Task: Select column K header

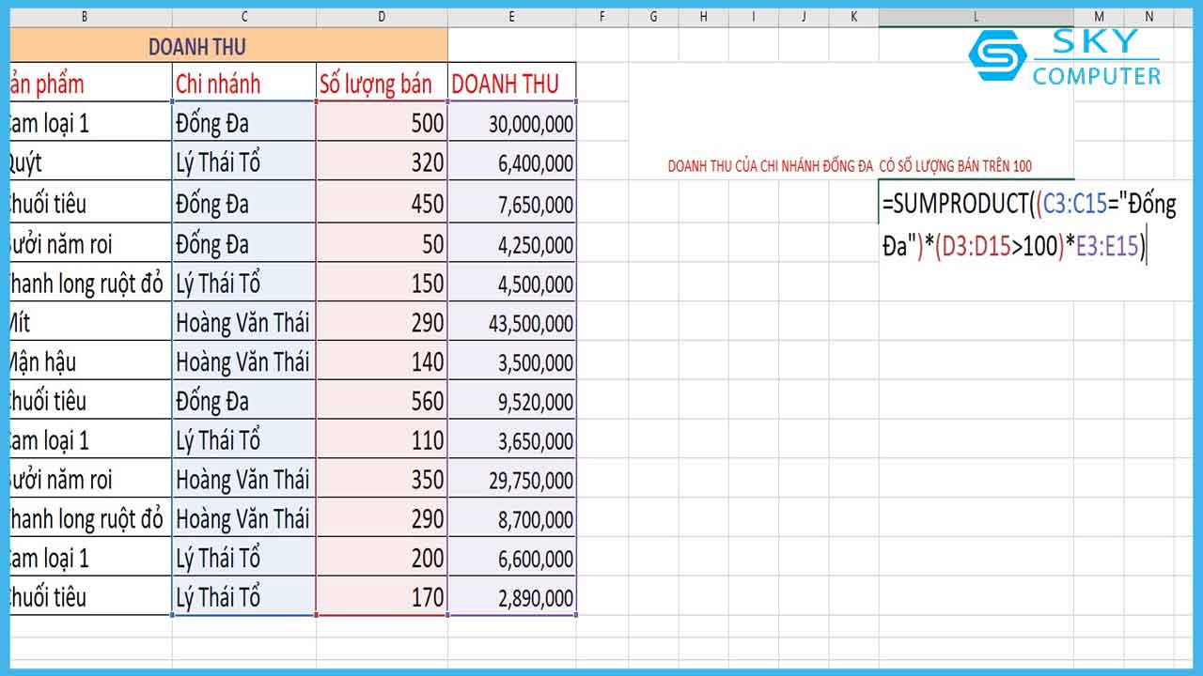Action: tap(853, 17)
